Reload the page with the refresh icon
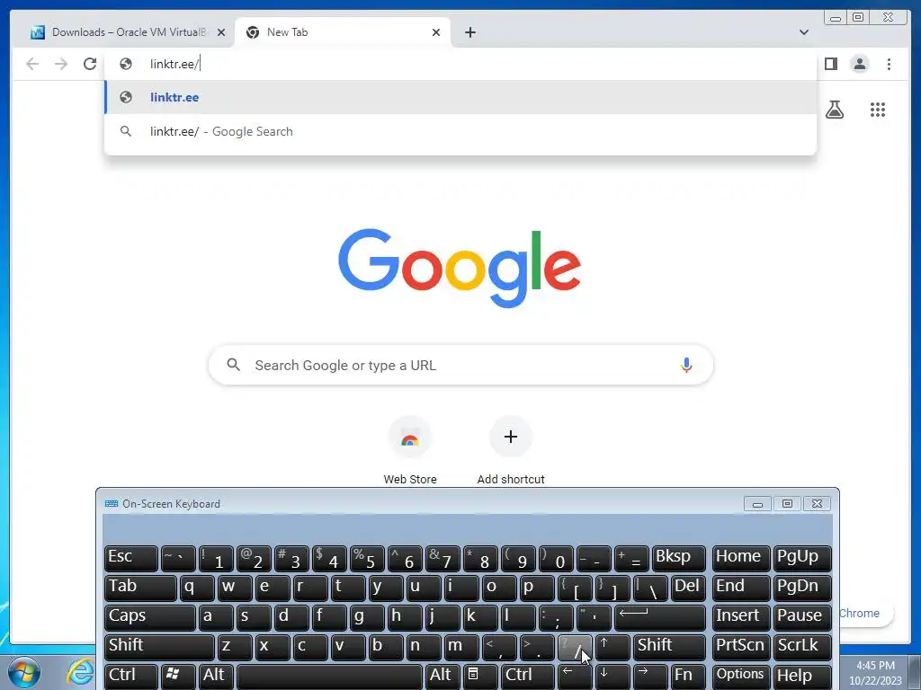Screen dimensions: 921x690 pos(89,64)
